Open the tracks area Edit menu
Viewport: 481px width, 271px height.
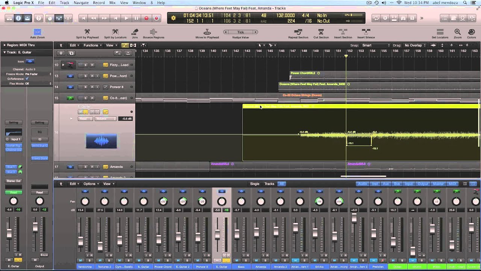coord(74,45)
